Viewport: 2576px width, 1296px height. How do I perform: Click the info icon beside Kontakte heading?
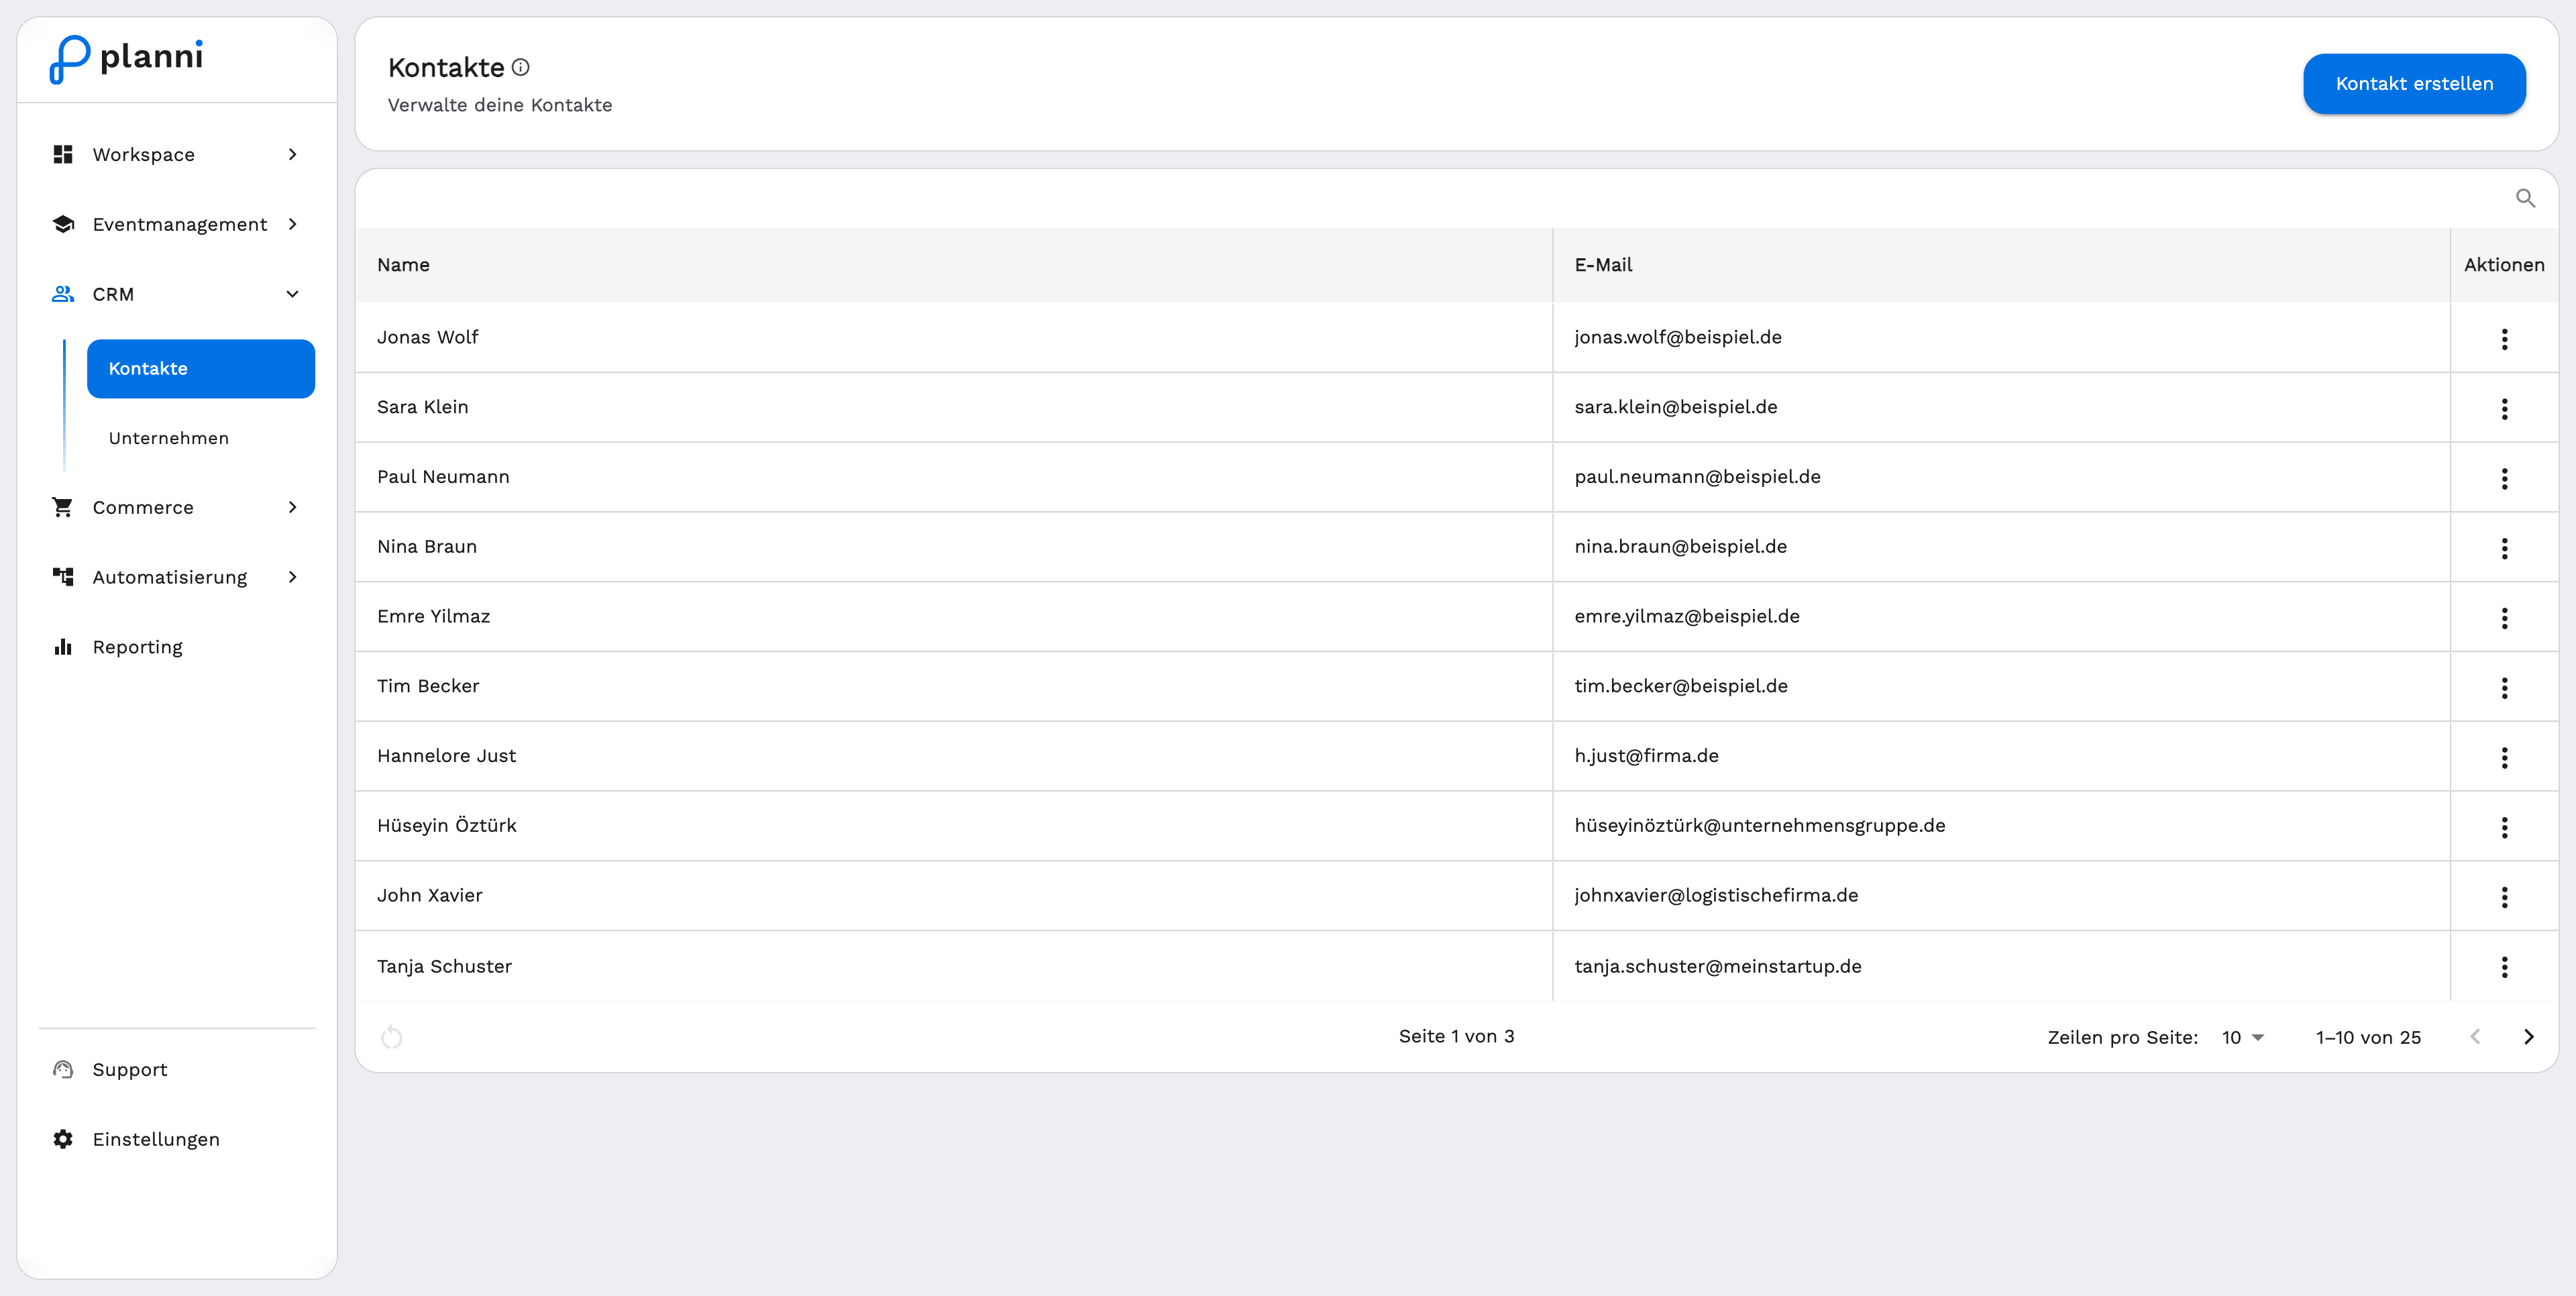point(520,67)
